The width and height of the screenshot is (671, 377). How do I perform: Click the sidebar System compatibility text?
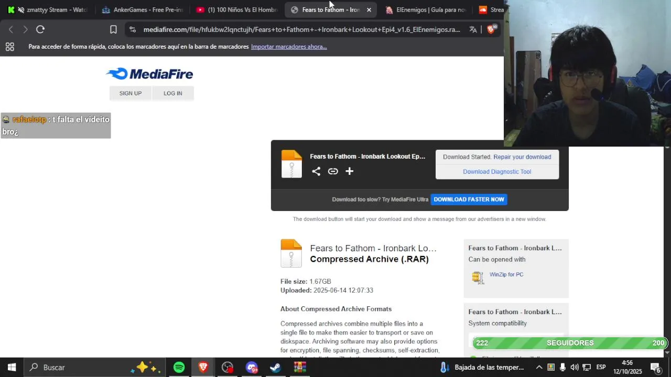[x=497, y=324]
